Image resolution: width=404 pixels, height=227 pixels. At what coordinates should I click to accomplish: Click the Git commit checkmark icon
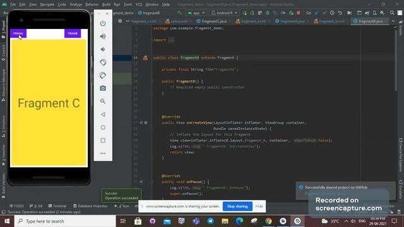[x=324, y=13]
